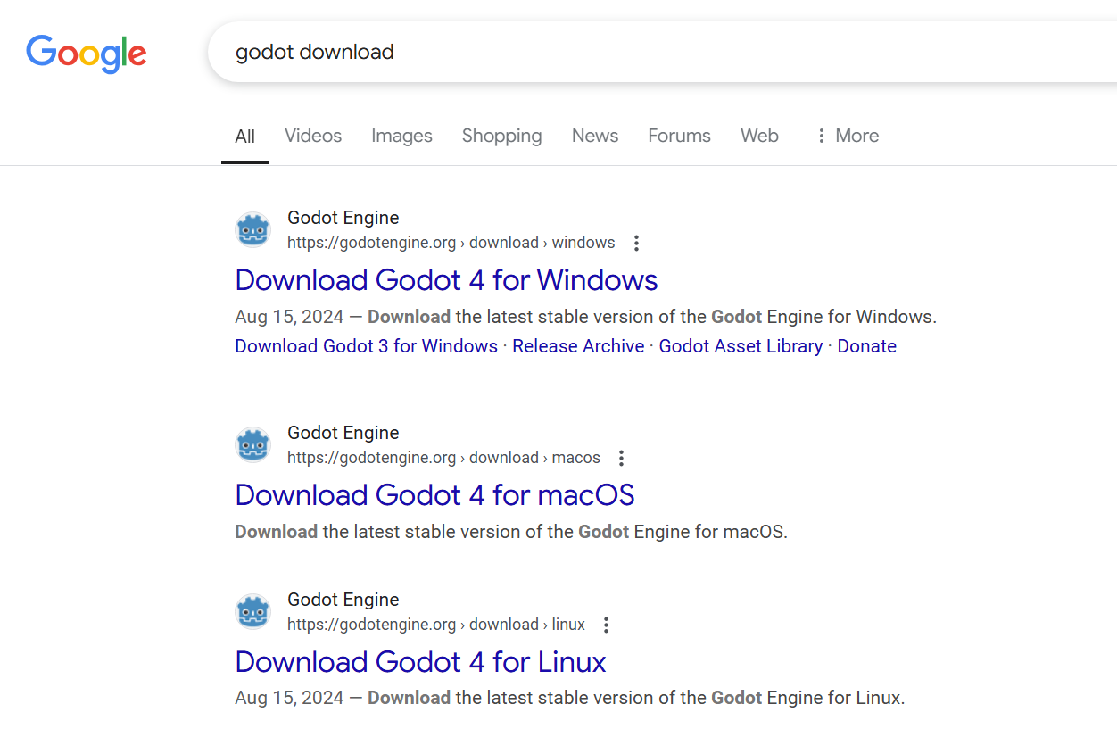This screenshot has height=729, width=1117.
Task: Click the godotengine.org download windows URL
Action: point(451,243)
